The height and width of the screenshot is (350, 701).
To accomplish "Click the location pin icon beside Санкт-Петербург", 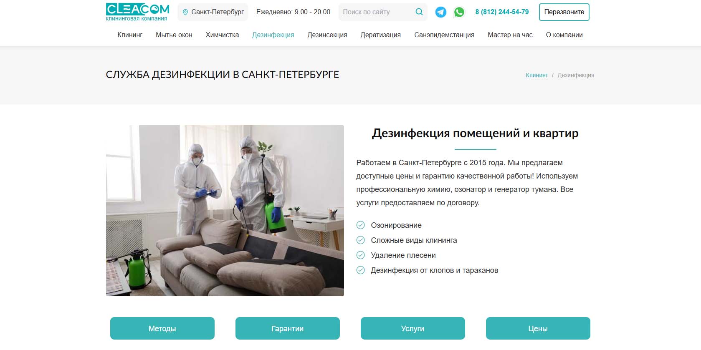I will (x=185, y=12).
